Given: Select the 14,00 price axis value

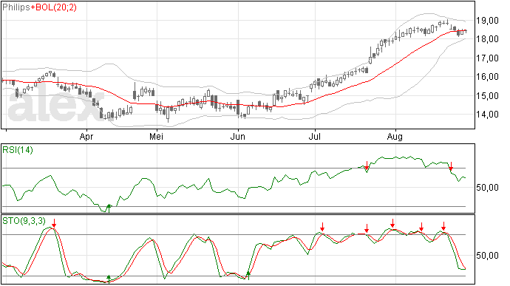Looking at the screenshot, I should click(x=487, y=115).
